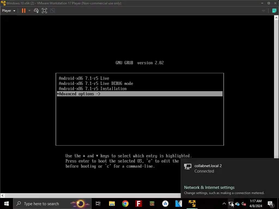Pause the virtual machine
The width and height of the screenshot is (279, 209).
click(x=23, y=11)
